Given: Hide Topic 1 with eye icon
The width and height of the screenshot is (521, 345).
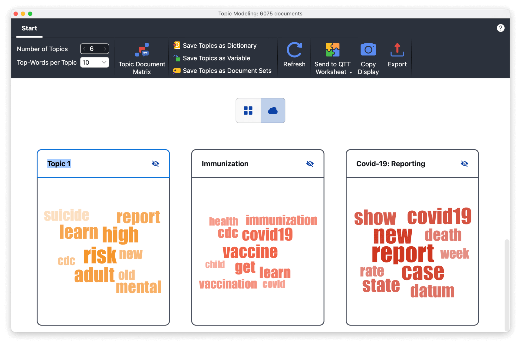Looking at the screenshot, I should click(155, 164).
